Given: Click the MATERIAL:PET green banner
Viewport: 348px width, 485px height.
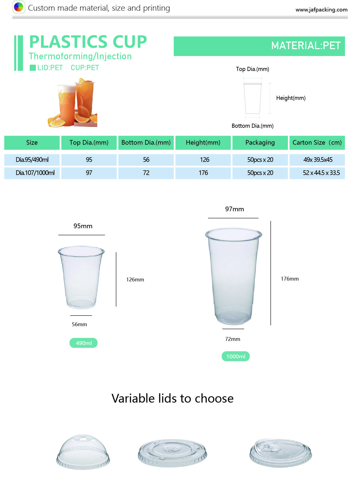Looking at the screenshot, I should [x=259, y=46].
